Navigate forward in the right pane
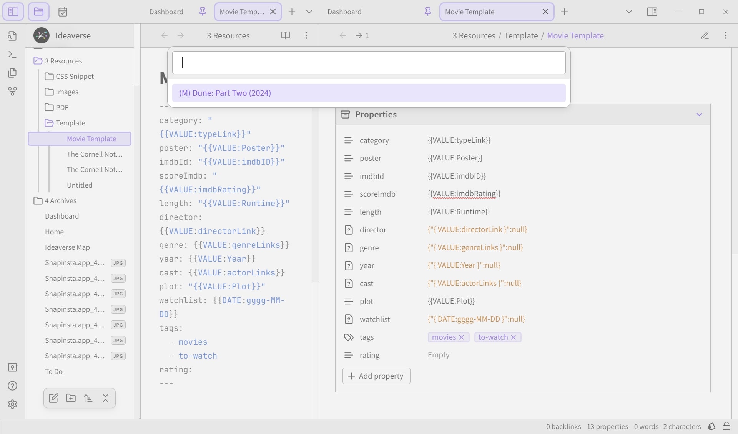738x434 pixels. [359, 35]
